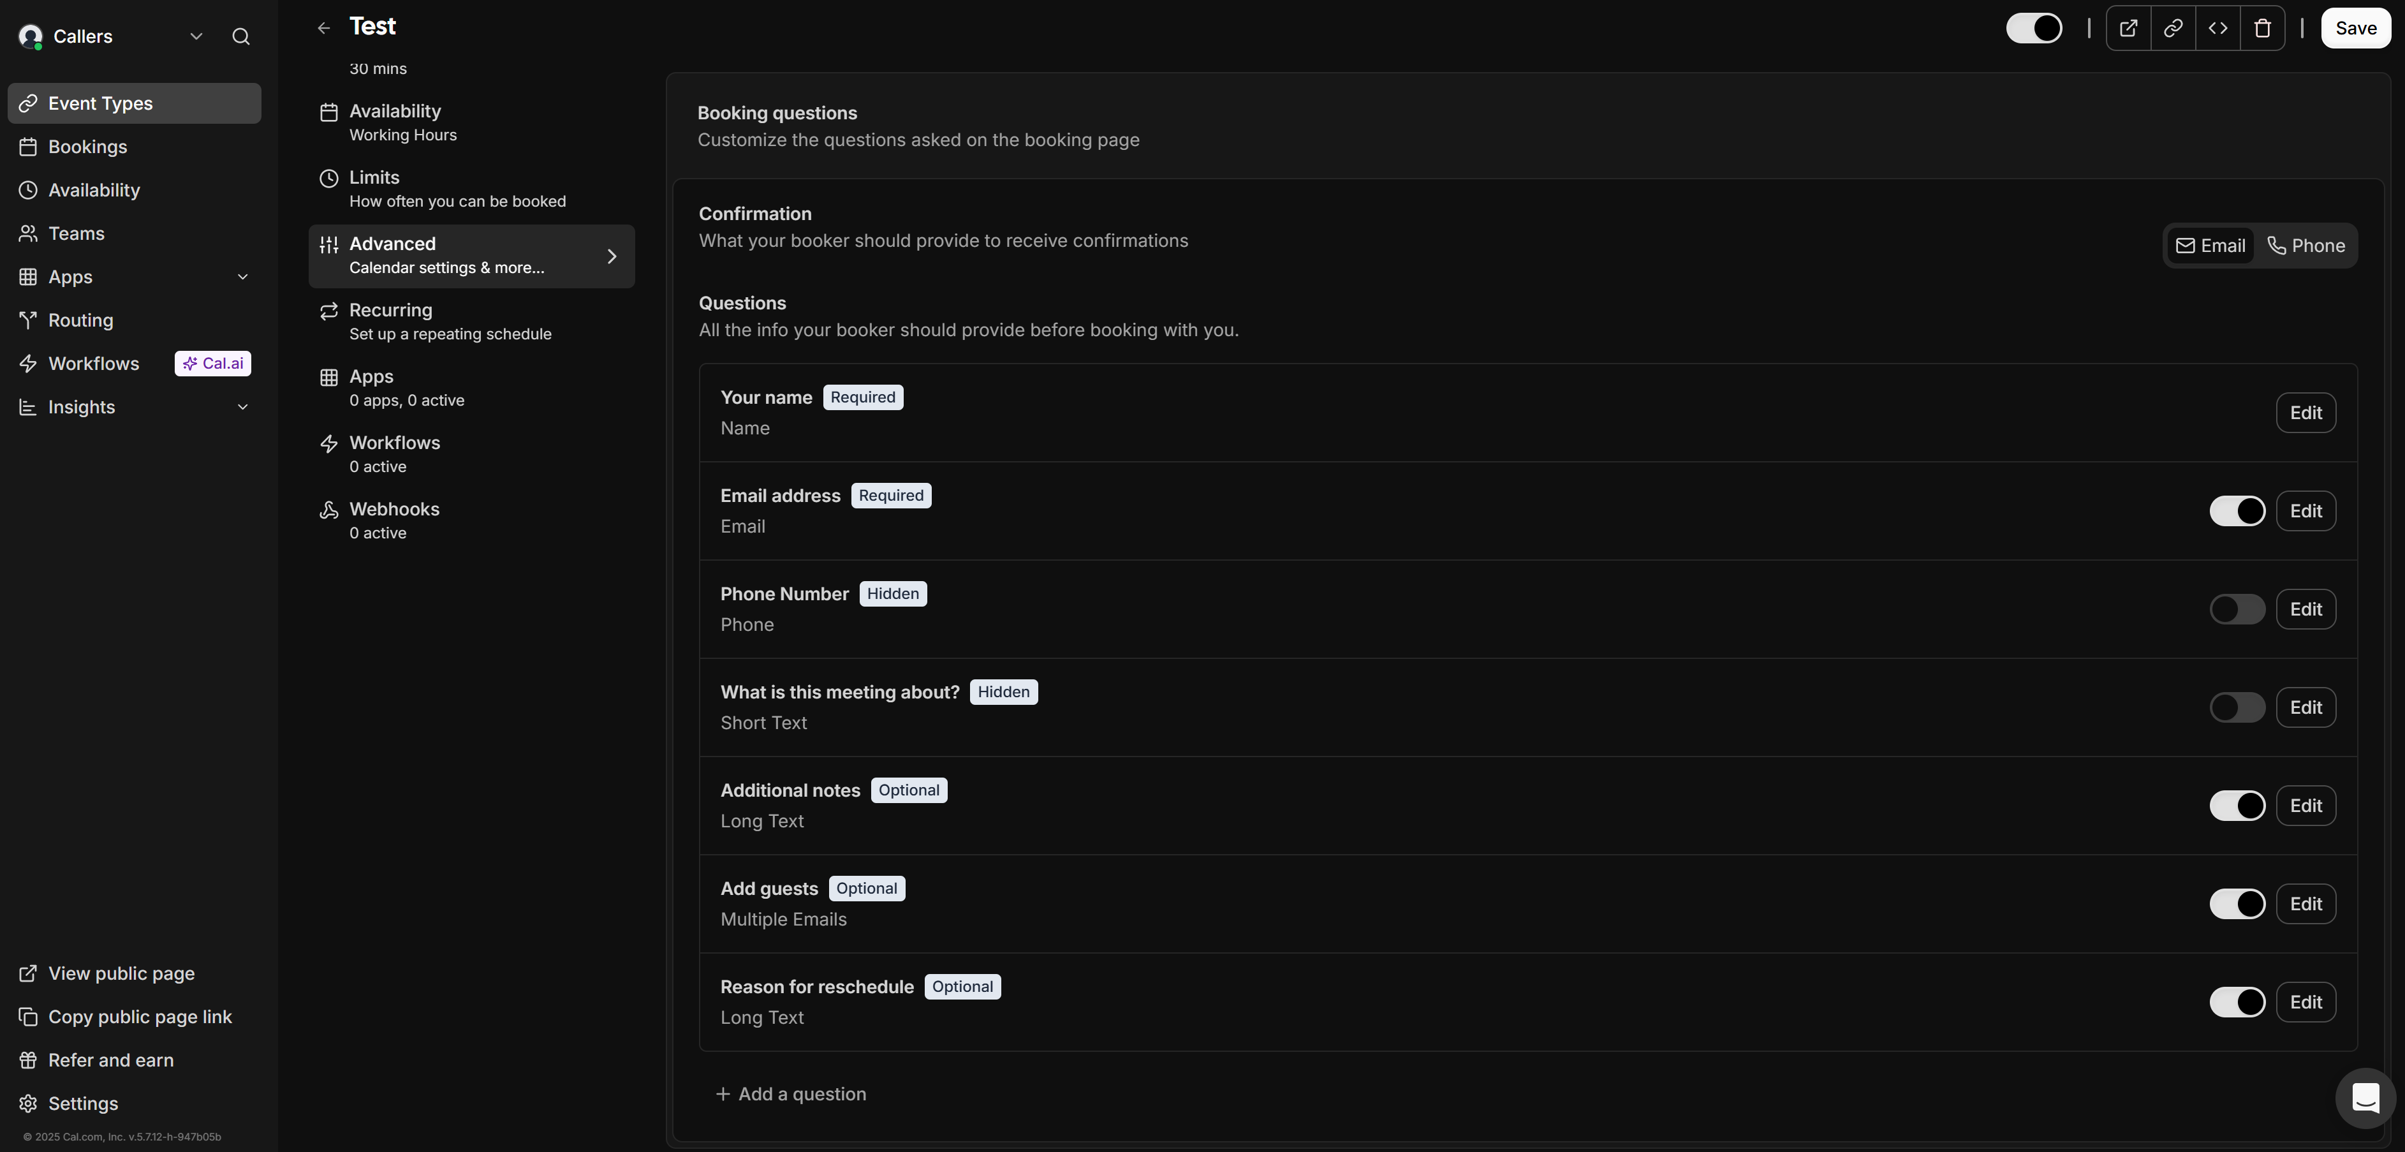
Task: Disable the Add guests question toggle
Action: click(2237, 904)
